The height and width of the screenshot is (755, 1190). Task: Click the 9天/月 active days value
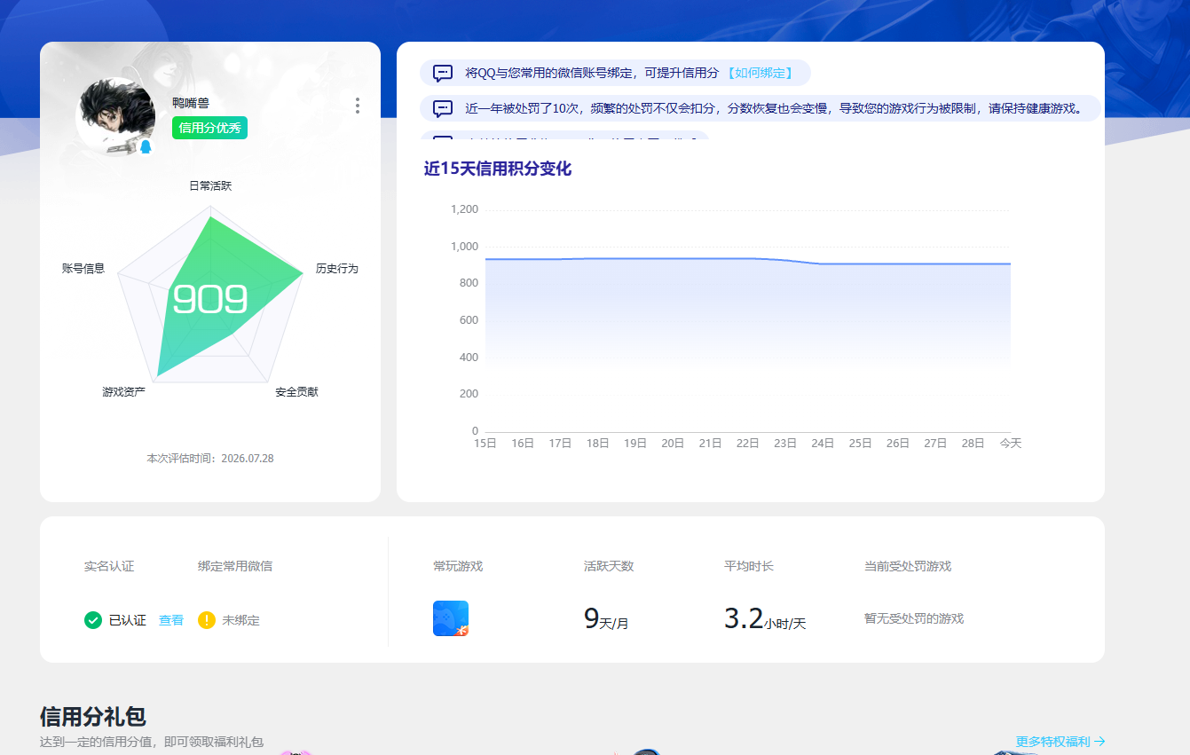(x=606, y=618)
